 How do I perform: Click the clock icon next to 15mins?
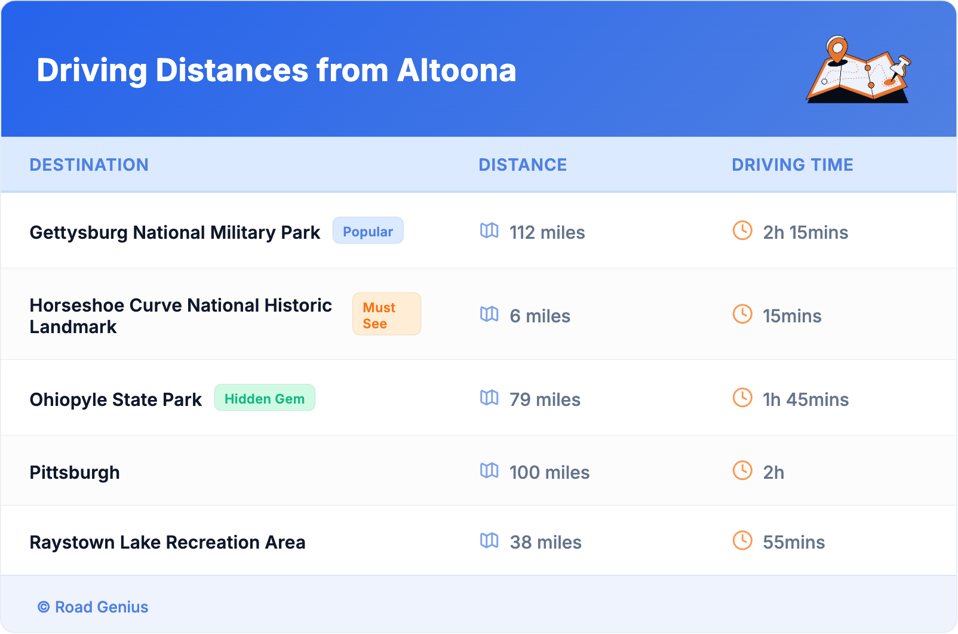click(742, 314)
